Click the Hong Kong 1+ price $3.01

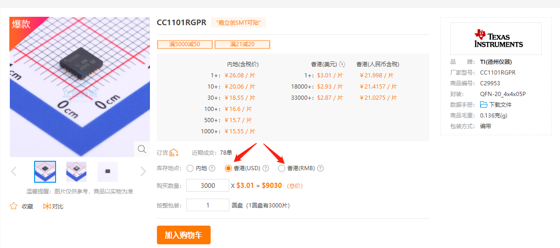[x=330, y=76]
